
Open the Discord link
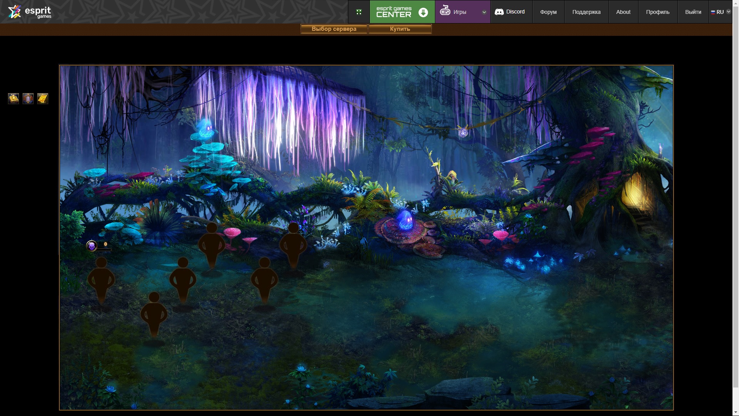510,12
